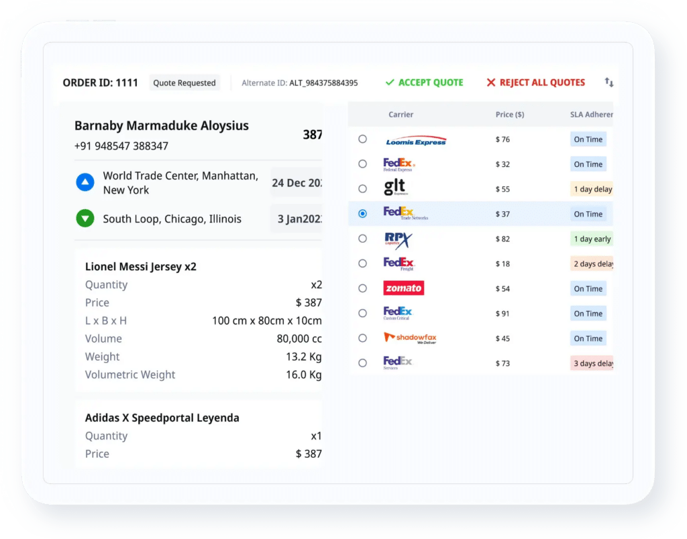The image size is (687, 539).
Task: Click the $ 76 price cell
Action: (x=503, y=139)
